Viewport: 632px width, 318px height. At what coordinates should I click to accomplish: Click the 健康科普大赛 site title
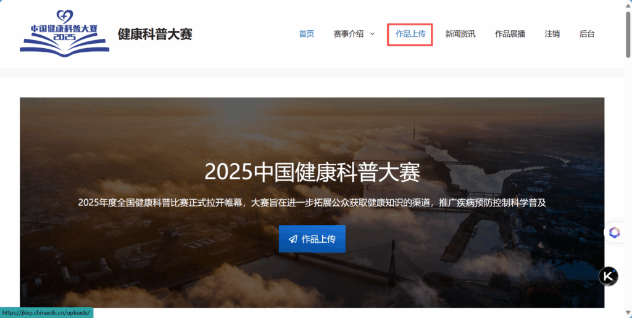155,35
